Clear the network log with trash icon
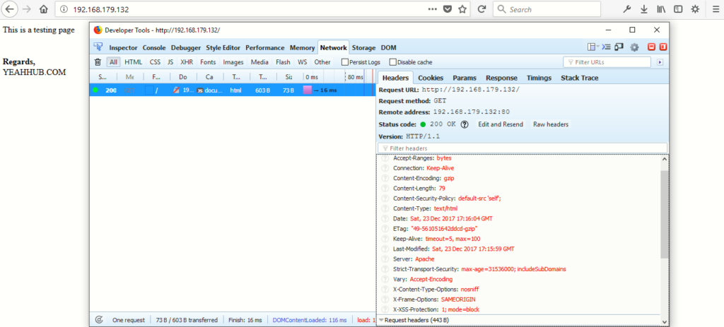The width and height of the screenshot is (724, 327). point(98,62)
